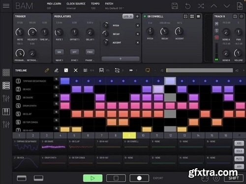Add a modulation target with the plus bar
The width and height of the screenshot is (246, 184).
[121, 59]
